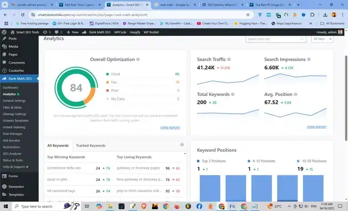348x211 pixels.
Task: Open Imagify admin bar menu
Action: tap(135, 32)
